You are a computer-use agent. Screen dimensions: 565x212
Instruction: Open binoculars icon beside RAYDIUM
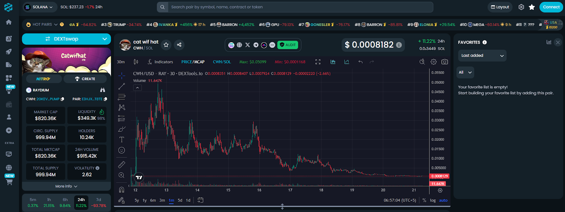click(x=102, y=90)
